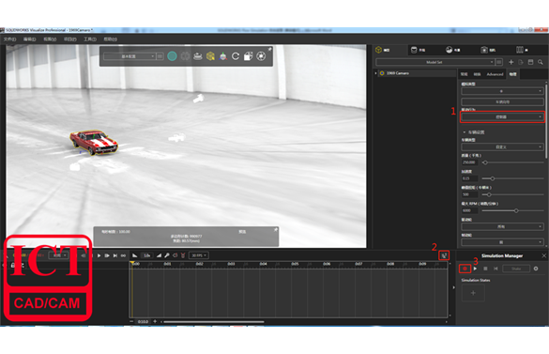
Task: Click the Simulation Manager stop button
Action: click(x=485, y=269)
